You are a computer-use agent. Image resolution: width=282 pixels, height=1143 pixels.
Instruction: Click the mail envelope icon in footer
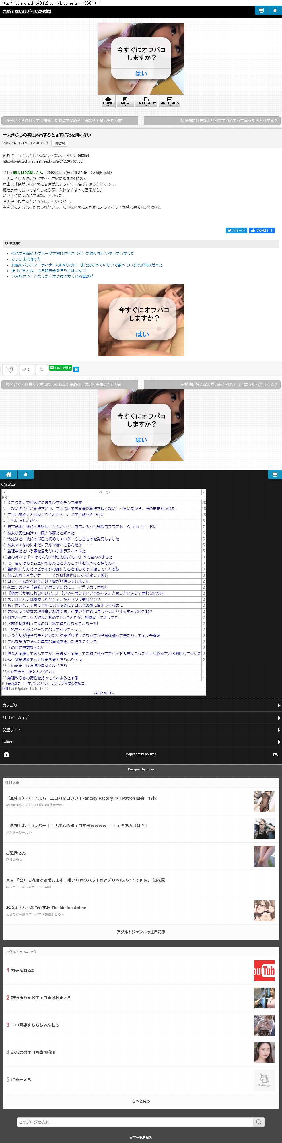(x=275, y=754)
